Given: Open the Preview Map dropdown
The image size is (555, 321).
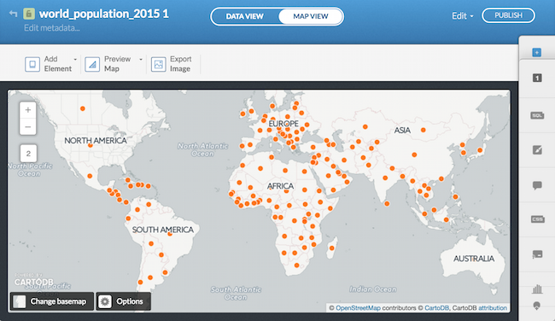Looking at the screenshot, I should (x=114, y=64).
